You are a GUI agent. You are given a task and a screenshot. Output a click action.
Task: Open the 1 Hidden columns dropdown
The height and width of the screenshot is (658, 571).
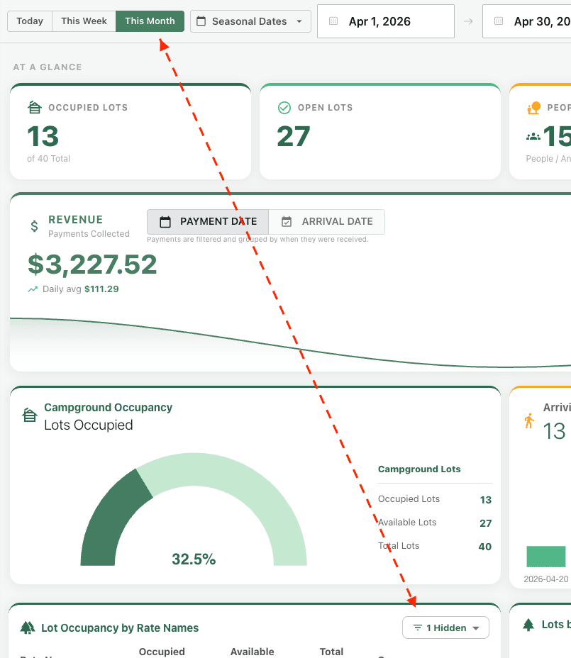[x=445, y=628]
